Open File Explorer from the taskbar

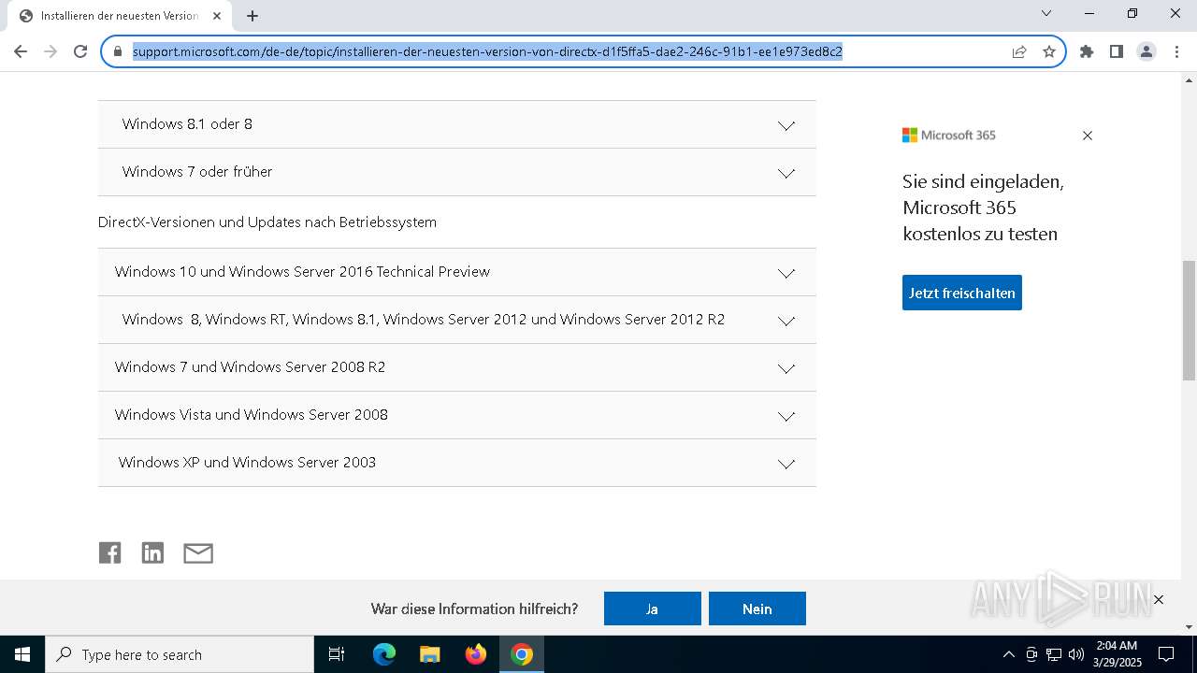click(430, 654)
